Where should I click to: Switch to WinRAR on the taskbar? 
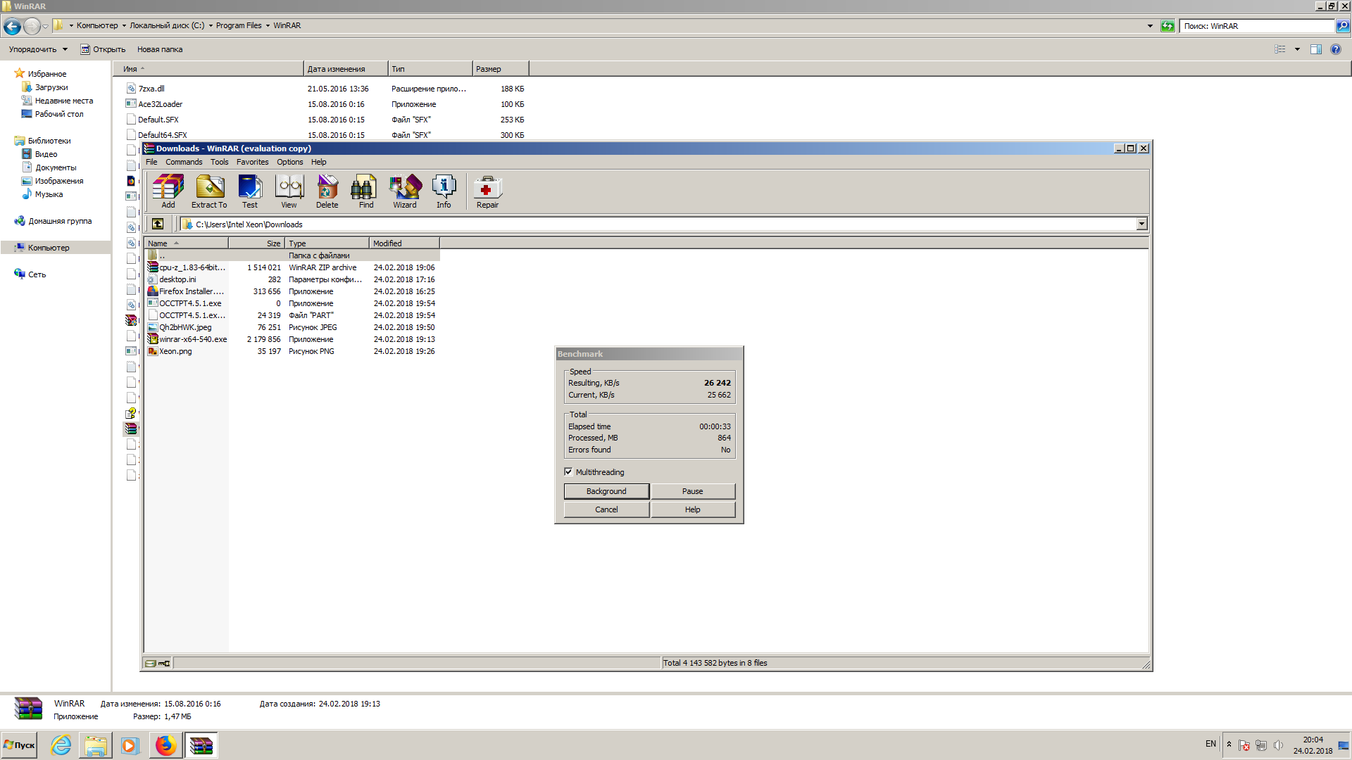201,745
